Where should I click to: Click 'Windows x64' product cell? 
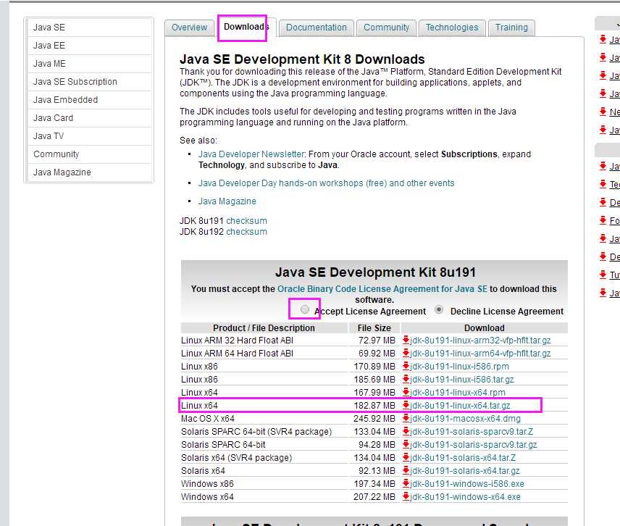click(264, 497)
